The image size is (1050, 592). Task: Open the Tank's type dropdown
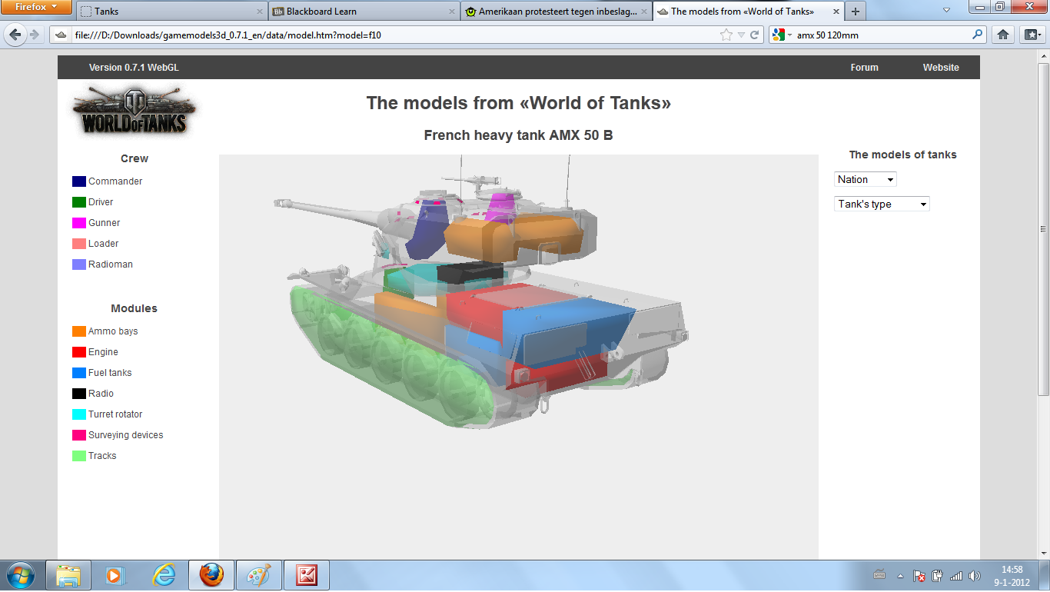pyautogui.click(x=882, y=204)
